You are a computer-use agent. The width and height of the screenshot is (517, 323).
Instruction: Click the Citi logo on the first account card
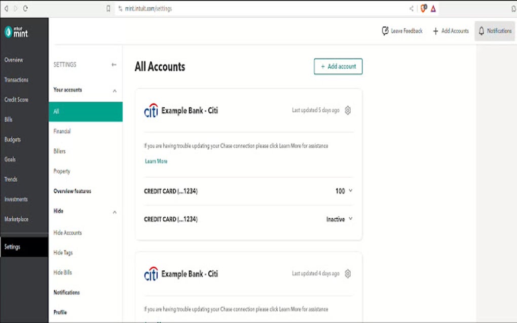pos(152,110)
